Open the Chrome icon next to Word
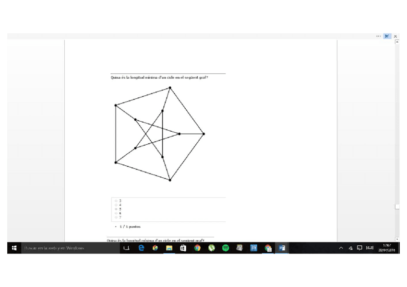 268,248
